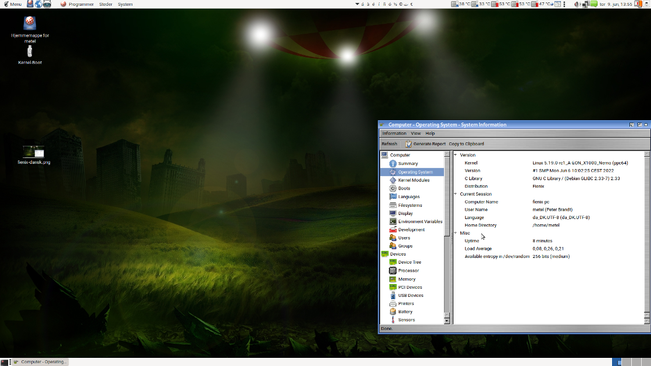
Task: Open the Processor device entry
Action: tap(408, 271)
